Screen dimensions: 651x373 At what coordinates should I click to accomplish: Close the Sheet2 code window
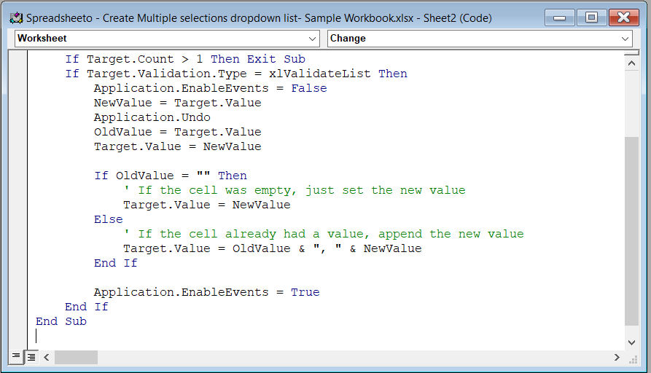coord(623,17)
